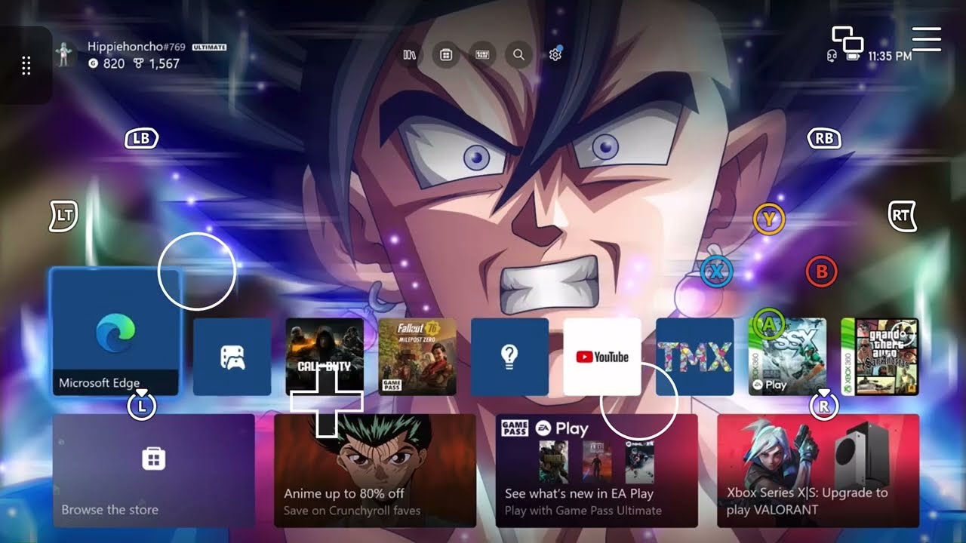Open the Game Pass icon in top bar
Image resolution: width=966 pixels, height=543 pixels.
click(x=482, y=54)
